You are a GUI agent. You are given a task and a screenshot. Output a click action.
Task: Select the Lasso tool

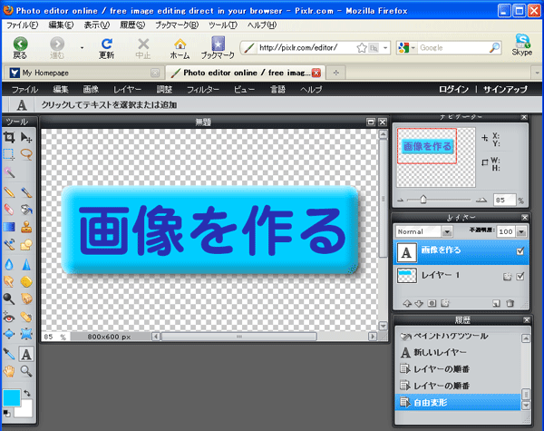(x=26, y=154)
